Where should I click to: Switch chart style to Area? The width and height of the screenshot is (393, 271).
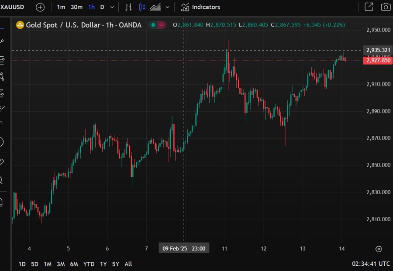(x=155, y=7)
